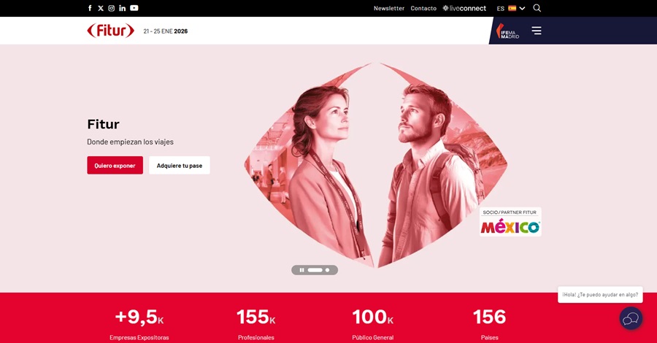Select the active carousel slide indicator
This screenshot has width=657, height=343.
pyautogui.click(x=315, y=270)
